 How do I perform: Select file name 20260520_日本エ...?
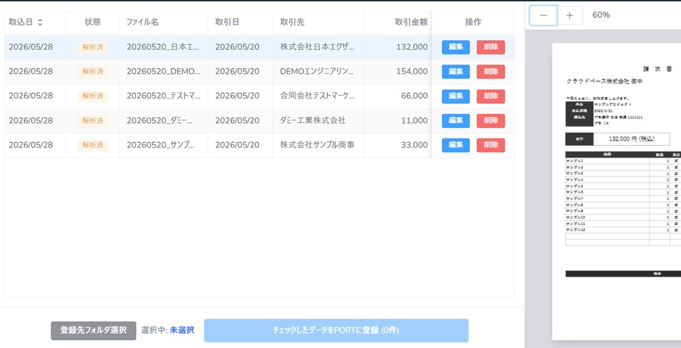click(x=164, y=47)
